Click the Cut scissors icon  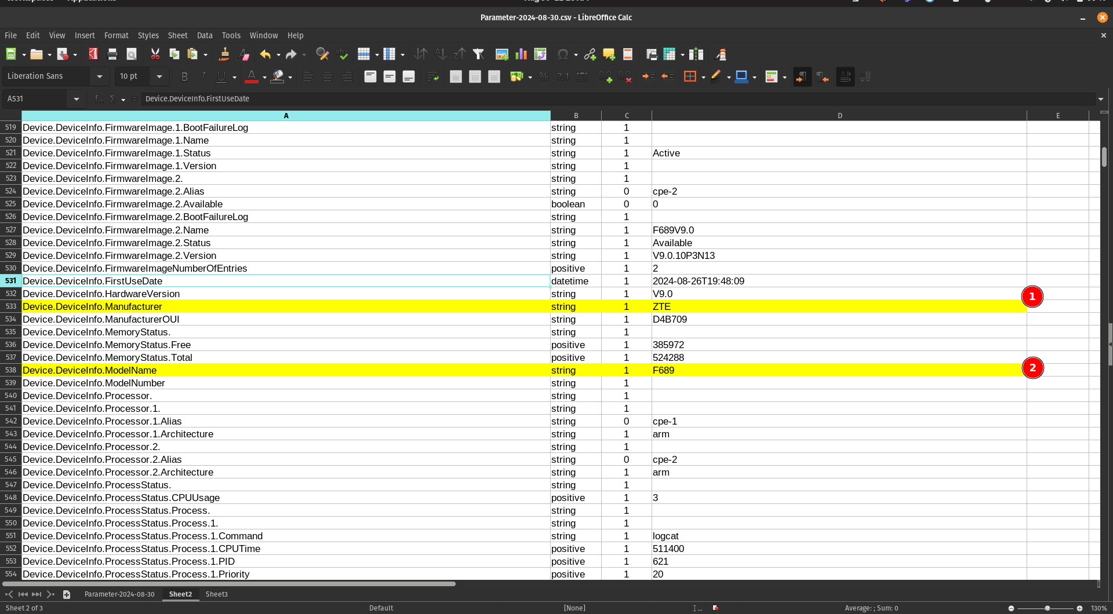155,54
